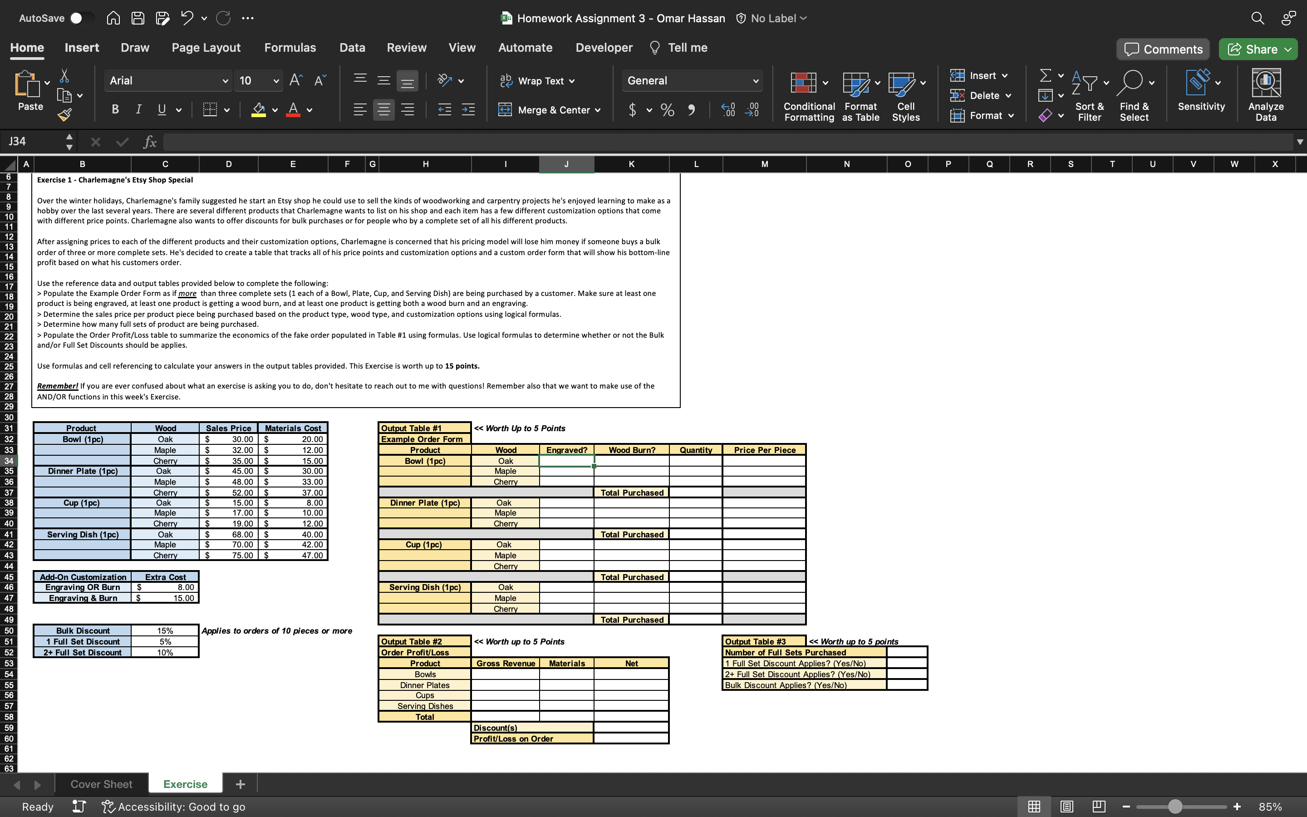Expand the number format dropdown showing General
This screenshot has height=817, width=1307.
(x=755, y=80)
